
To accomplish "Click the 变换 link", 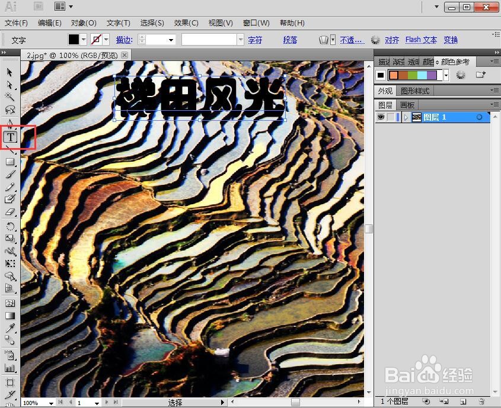I will pos(451,40).
